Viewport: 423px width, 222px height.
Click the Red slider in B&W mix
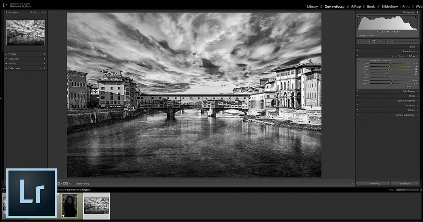[390, 63]
